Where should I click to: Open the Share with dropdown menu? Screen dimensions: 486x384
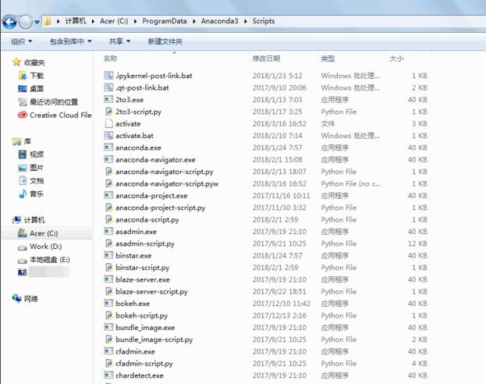(x=119, y=41)
